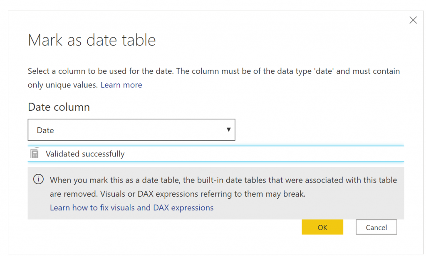
Task: Confirm with the yellow OK button
Action: 322,227
